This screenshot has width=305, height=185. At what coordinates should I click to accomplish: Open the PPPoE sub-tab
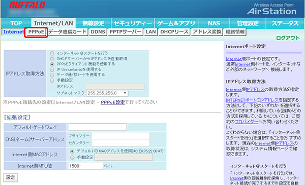click(x=36, y=32)
